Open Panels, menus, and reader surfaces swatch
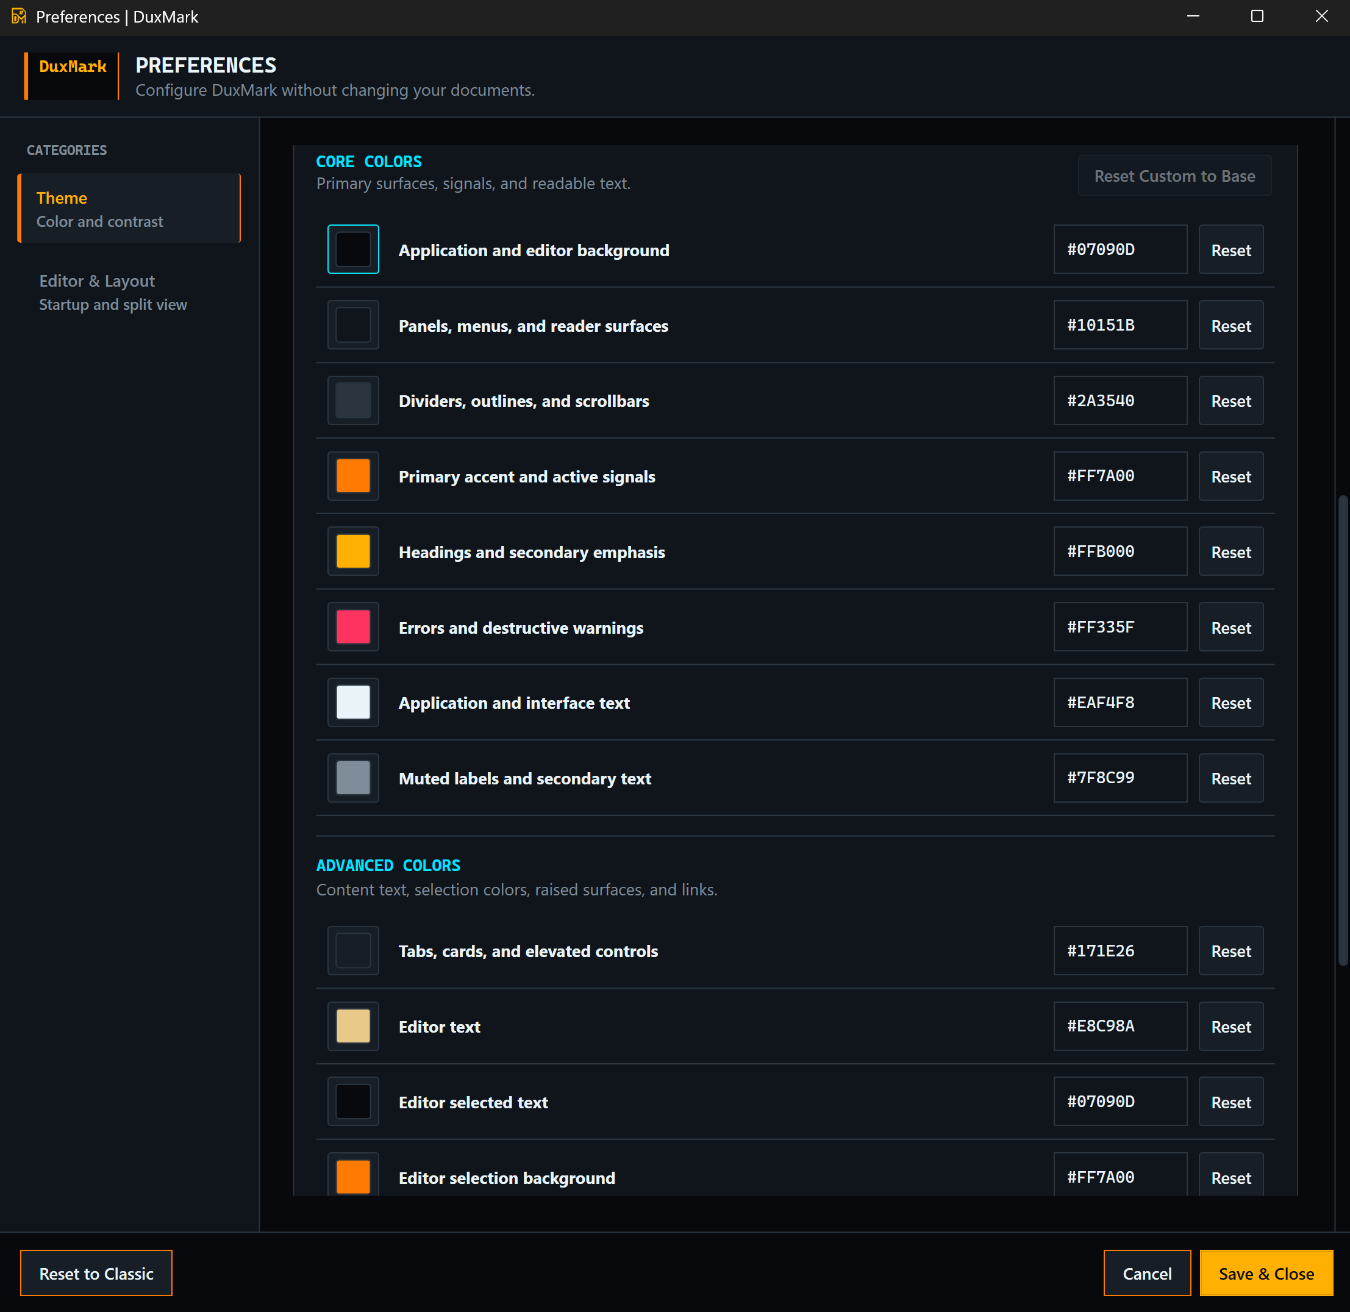The height and width of the screenshot is (1312, 1350). pos(353,324)
